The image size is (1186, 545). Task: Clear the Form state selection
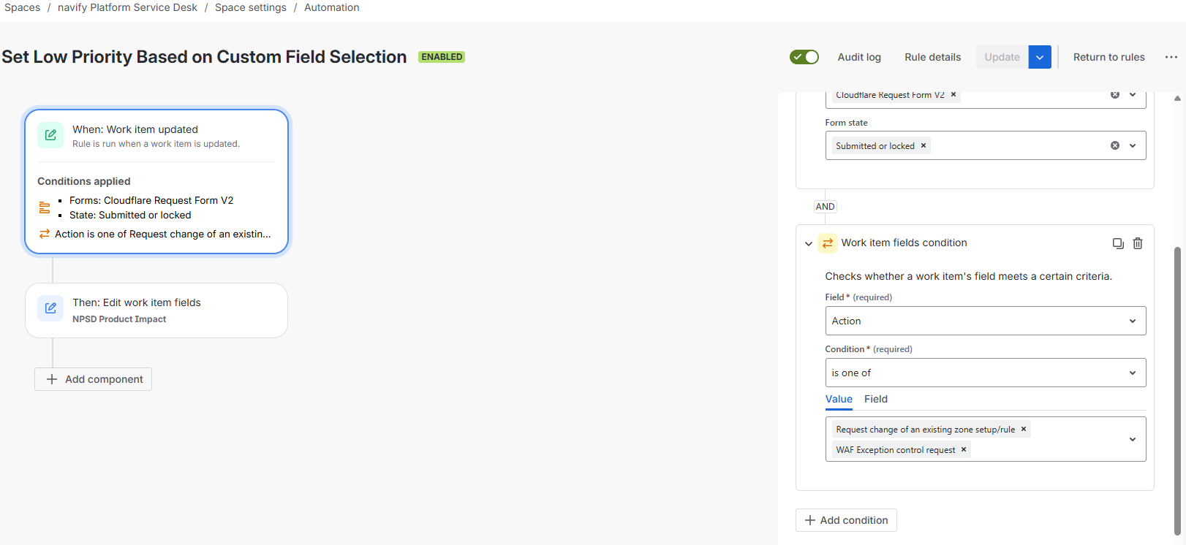point(1115,145)
